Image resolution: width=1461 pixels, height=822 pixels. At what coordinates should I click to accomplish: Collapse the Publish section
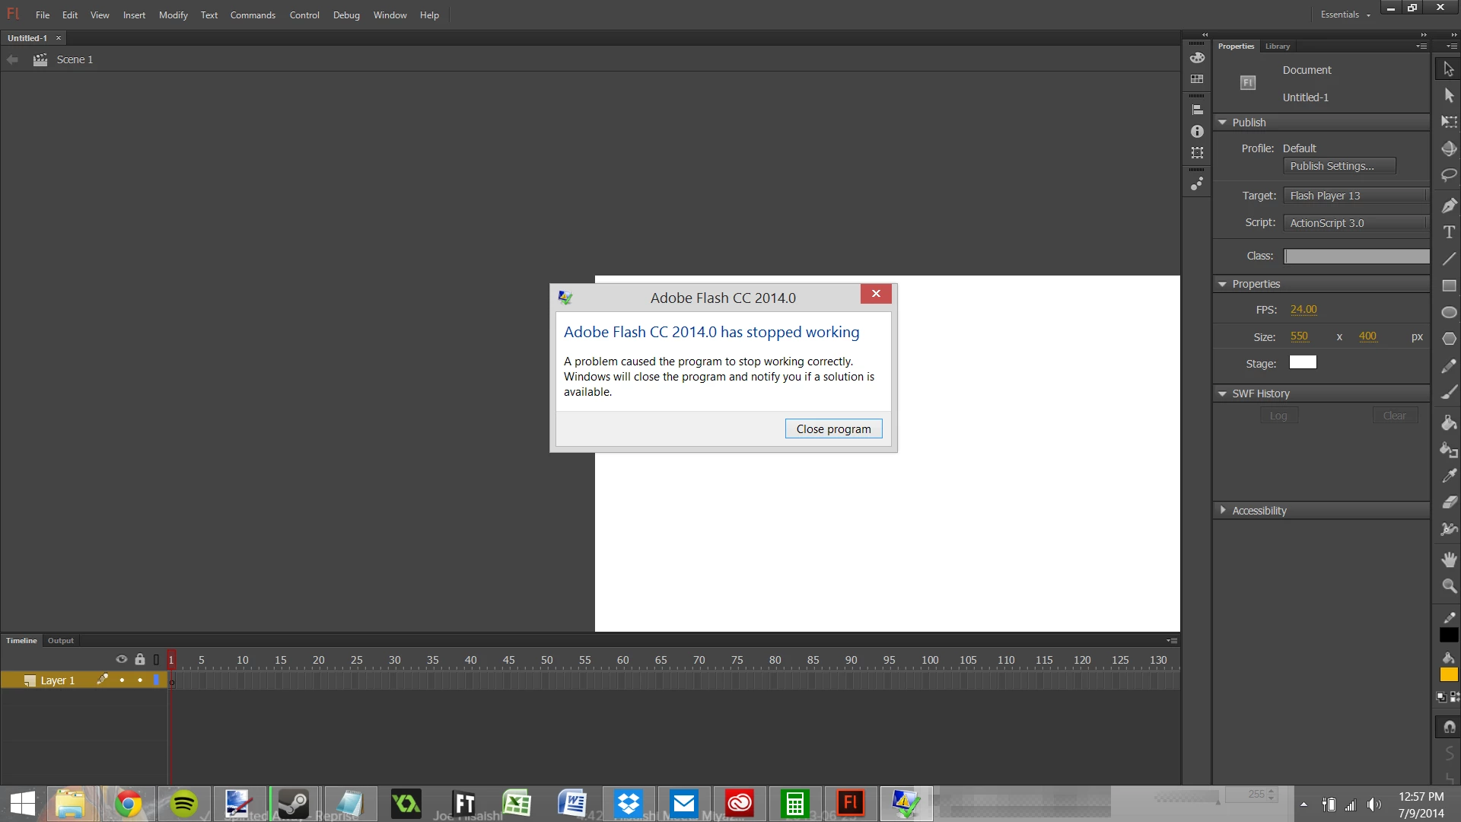coord(1222,123)
